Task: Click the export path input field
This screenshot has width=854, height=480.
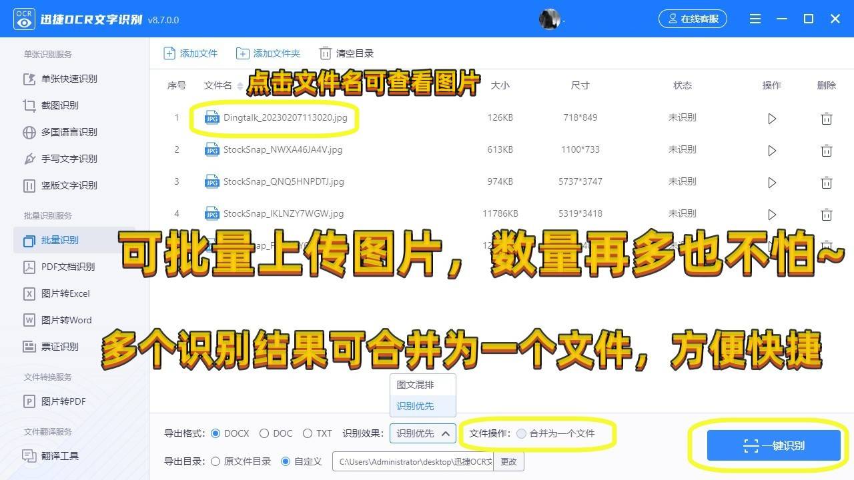Action: tap(413, 461)
